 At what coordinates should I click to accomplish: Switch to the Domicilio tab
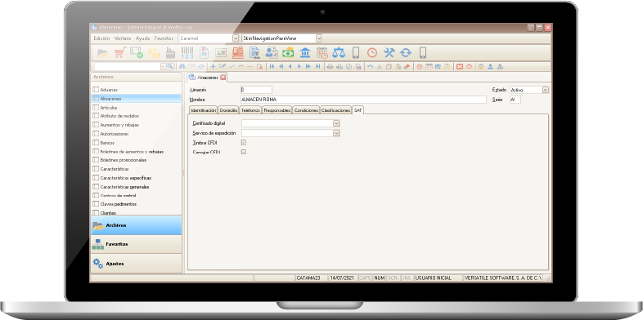point(228,110)
